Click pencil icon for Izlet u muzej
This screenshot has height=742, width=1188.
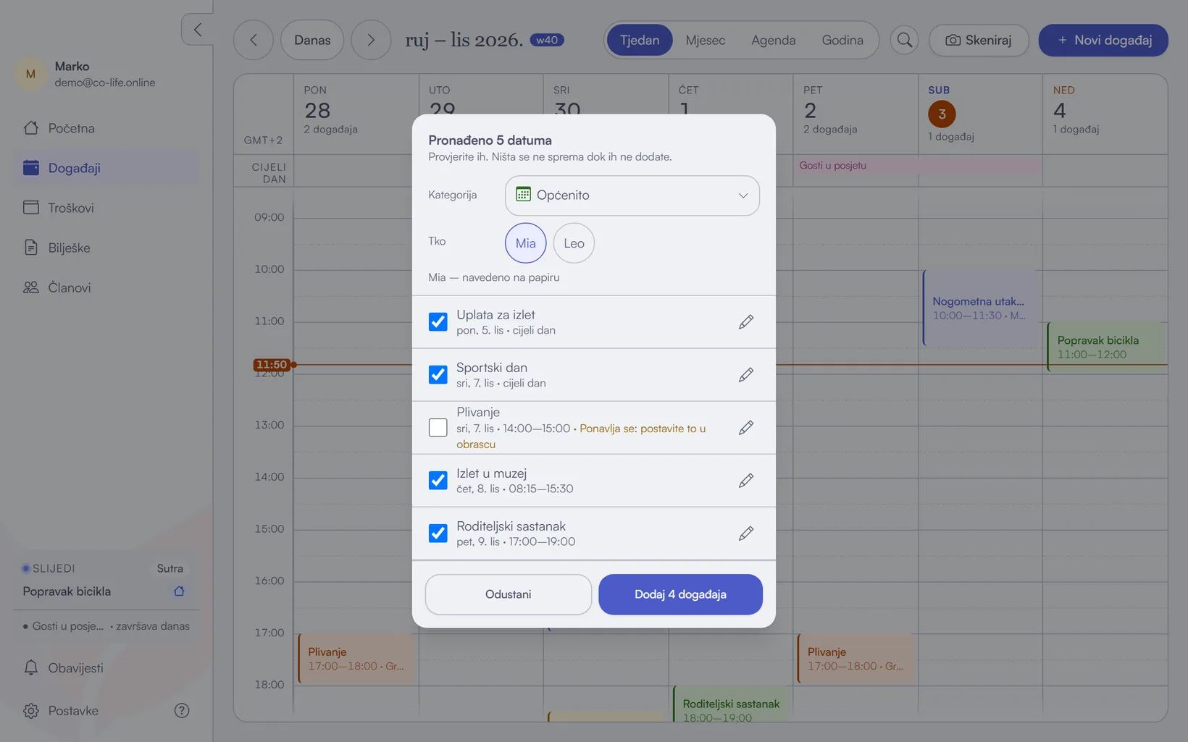[746, 481]
